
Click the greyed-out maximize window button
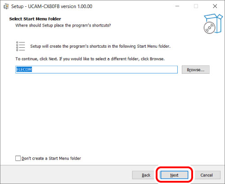click(196, 6)
